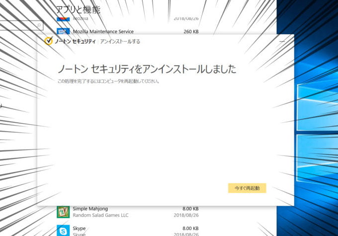Click the ノートン セキュリティ title text

coord(75,41)
